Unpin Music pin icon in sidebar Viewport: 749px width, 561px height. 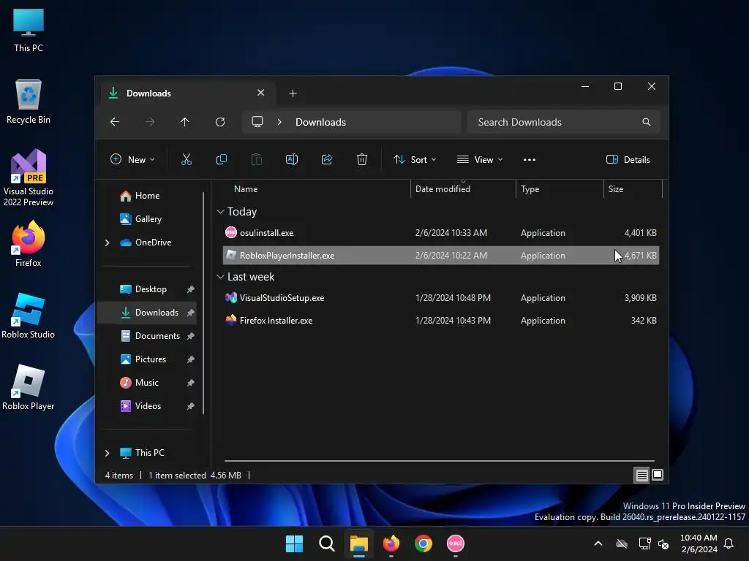click(x=190, y=383)
